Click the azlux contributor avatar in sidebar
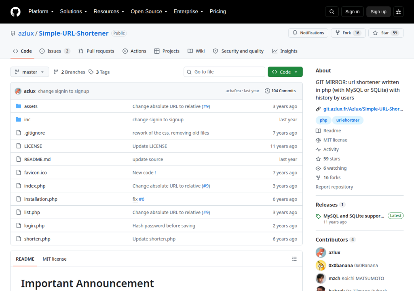The image size is (414, 291). click(x=321, y=253)
